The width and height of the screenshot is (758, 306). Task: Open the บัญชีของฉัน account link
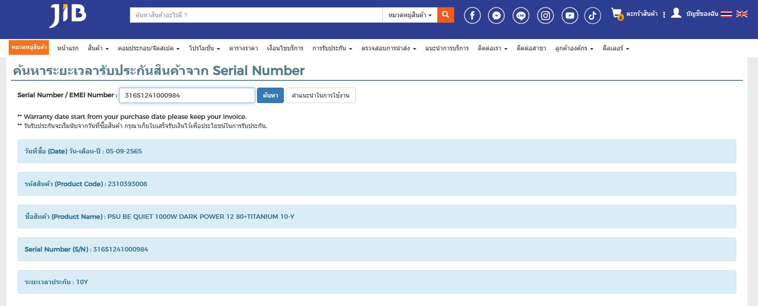pos(702,14)
